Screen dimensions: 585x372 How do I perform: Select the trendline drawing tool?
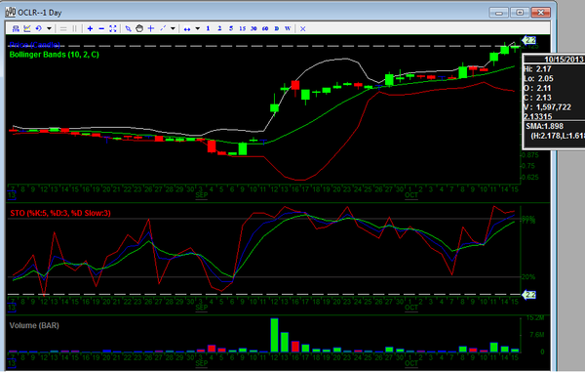pyautogui.click(x=163, y=28)
